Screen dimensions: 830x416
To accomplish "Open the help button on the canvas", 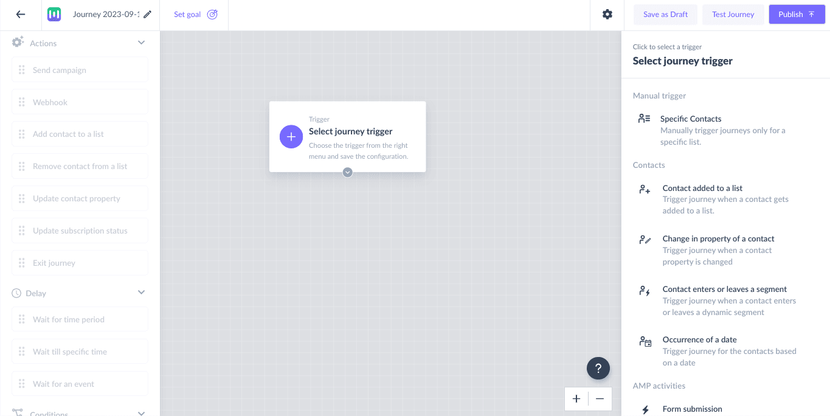I will [x=598, y=368].
